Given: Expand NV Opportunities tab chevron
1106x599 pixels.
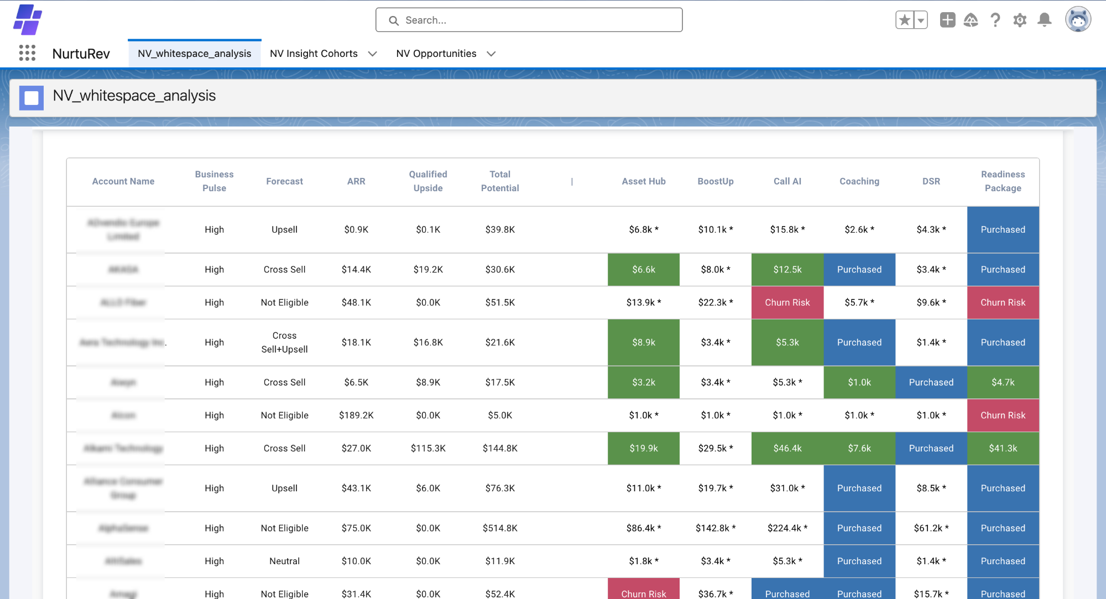Looking at the screenshot, I should [491, 54].
